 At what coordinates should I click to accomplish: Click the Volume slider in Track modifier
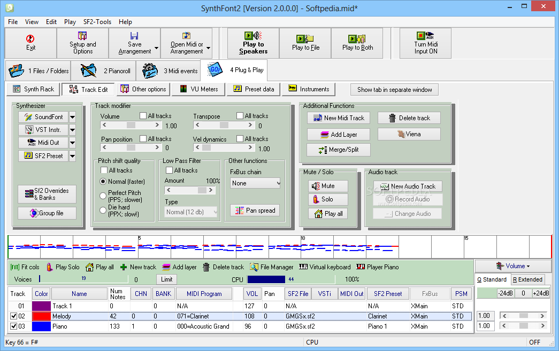(x=131, y=125)
